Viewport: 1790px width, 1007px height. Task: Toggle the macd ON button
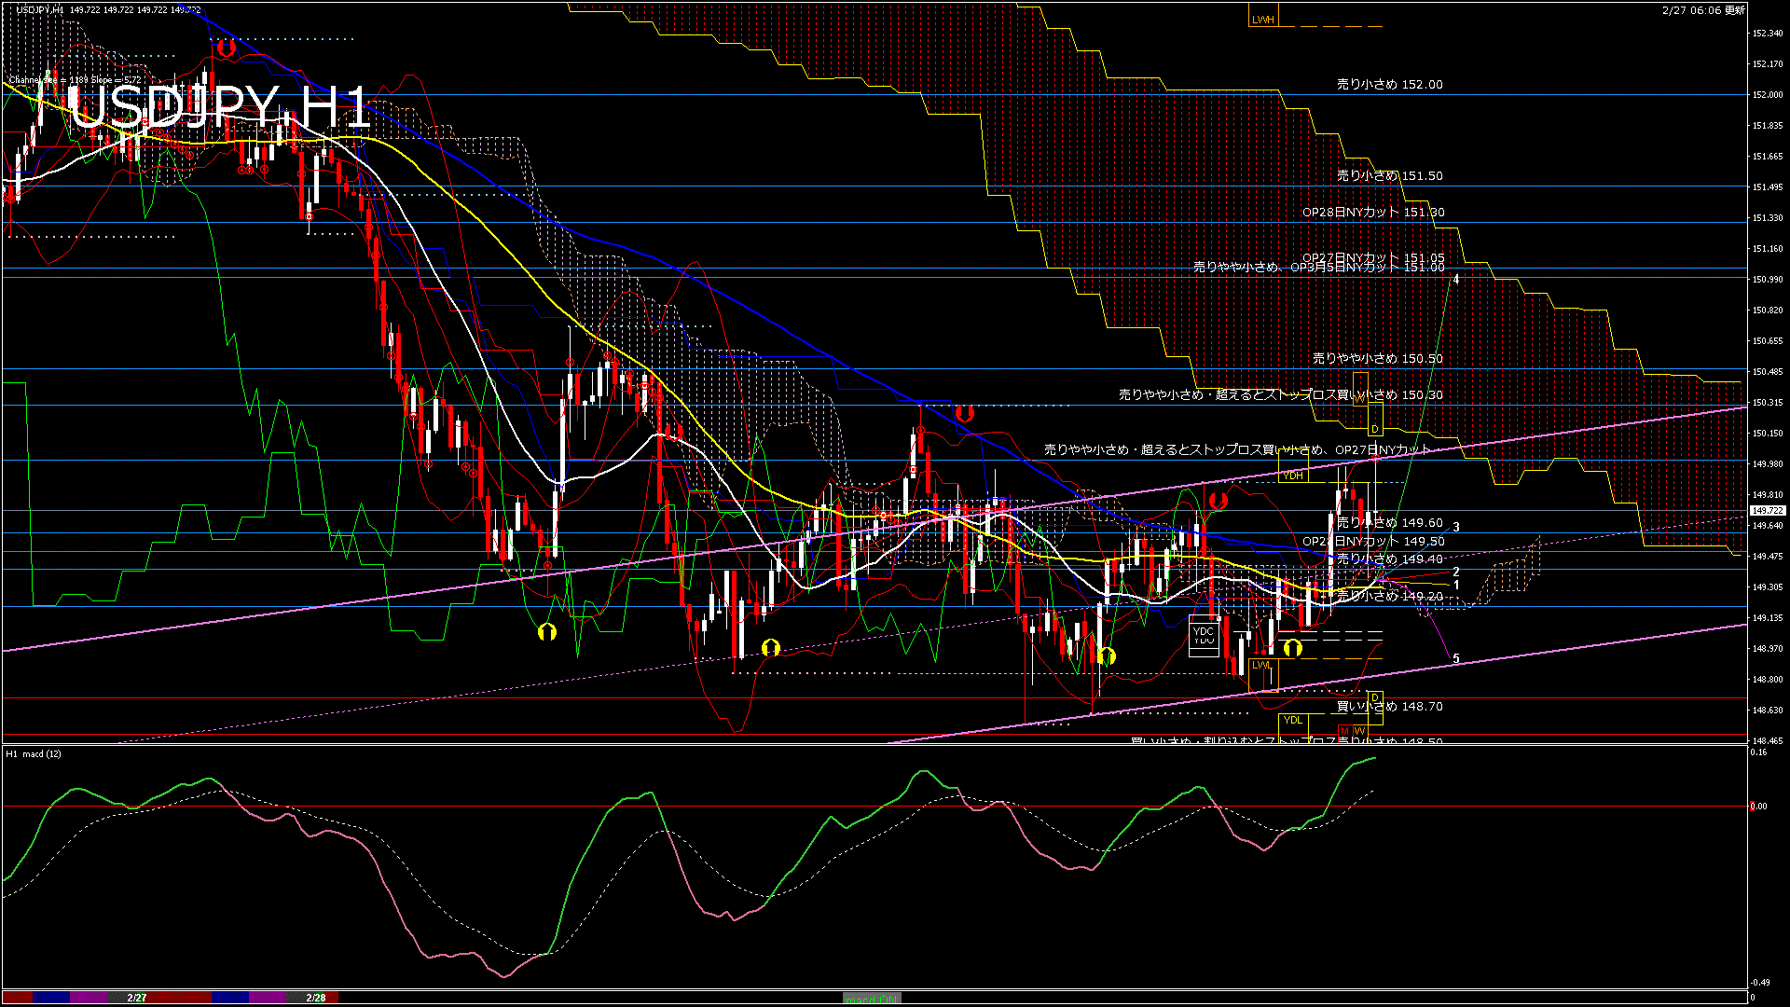tap(872, 998)
